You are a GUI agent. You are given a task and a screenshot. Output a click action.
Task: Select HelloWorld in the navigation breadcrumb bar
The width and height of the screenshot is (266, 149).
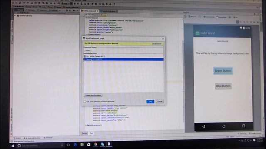tap(18, 7)
